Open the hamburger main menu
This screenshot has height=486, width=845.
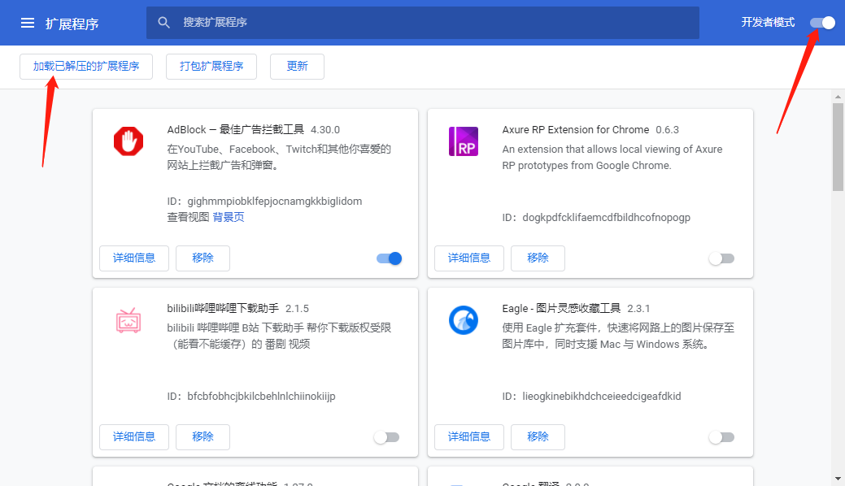click(28, 23)
